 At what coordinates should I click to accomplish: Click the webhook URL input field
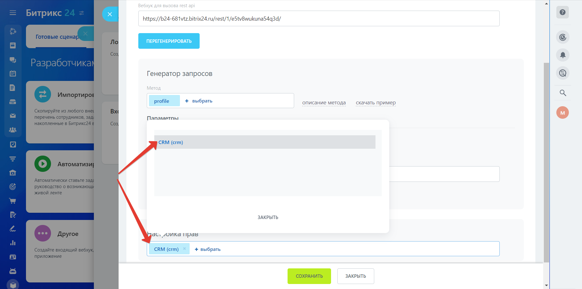[319, 18]
